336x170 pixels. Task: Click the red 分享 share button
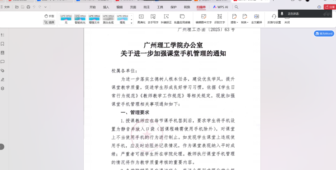click(x=330, y=7)
